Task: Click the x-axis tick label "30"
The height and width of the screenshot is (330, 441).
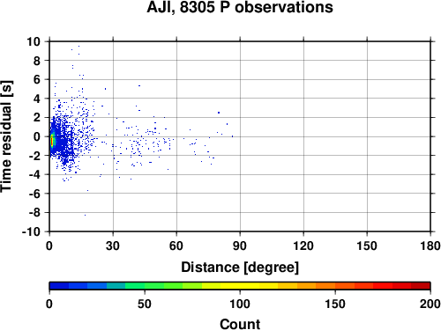Action: (113, 246)
